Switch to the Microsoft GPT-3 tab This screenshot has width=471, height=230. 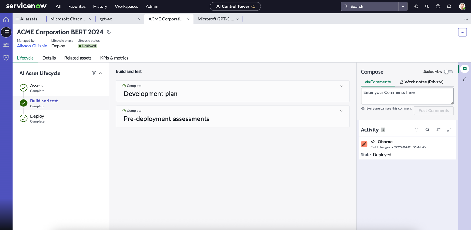(x=216, y=19)
